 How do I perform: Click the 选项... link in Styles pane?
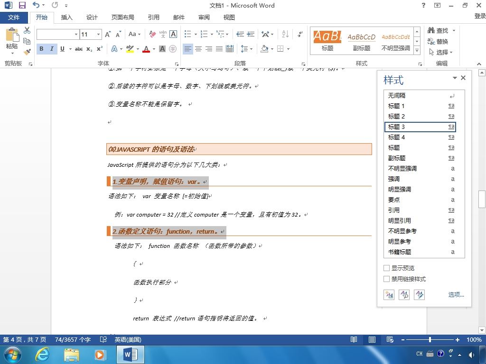[x=456, y=294]
